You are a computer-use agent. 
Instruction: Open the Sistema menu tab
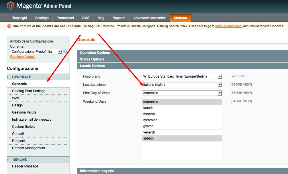pyautogui.click(x=180, y=18)
